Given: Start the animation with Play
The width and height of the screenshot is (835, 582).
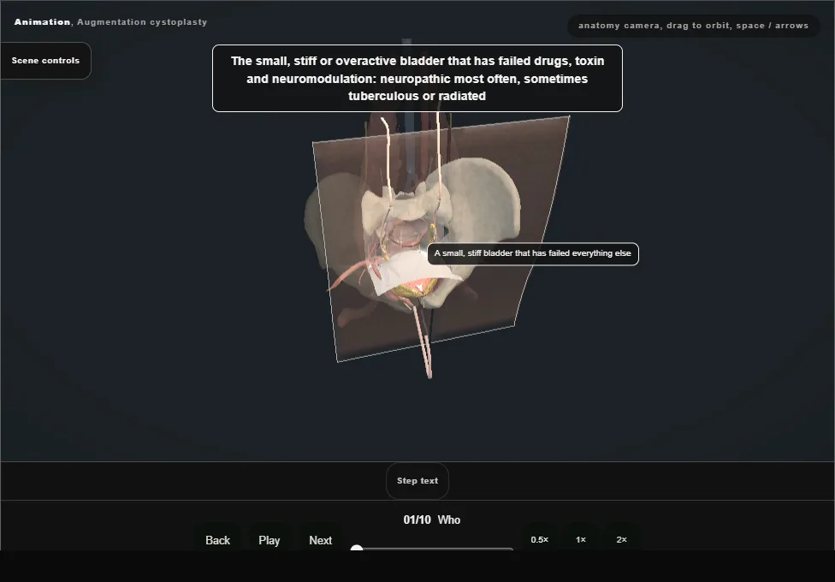Looking at the screenshot, I should (269, 540).
